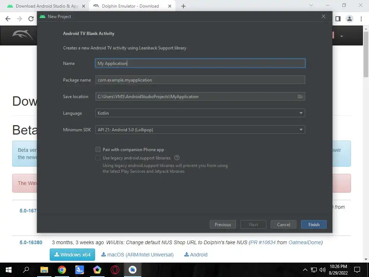Click the scrollbar down arrow on the page
This screenshot has height=277, width=369.
(366, 259)
